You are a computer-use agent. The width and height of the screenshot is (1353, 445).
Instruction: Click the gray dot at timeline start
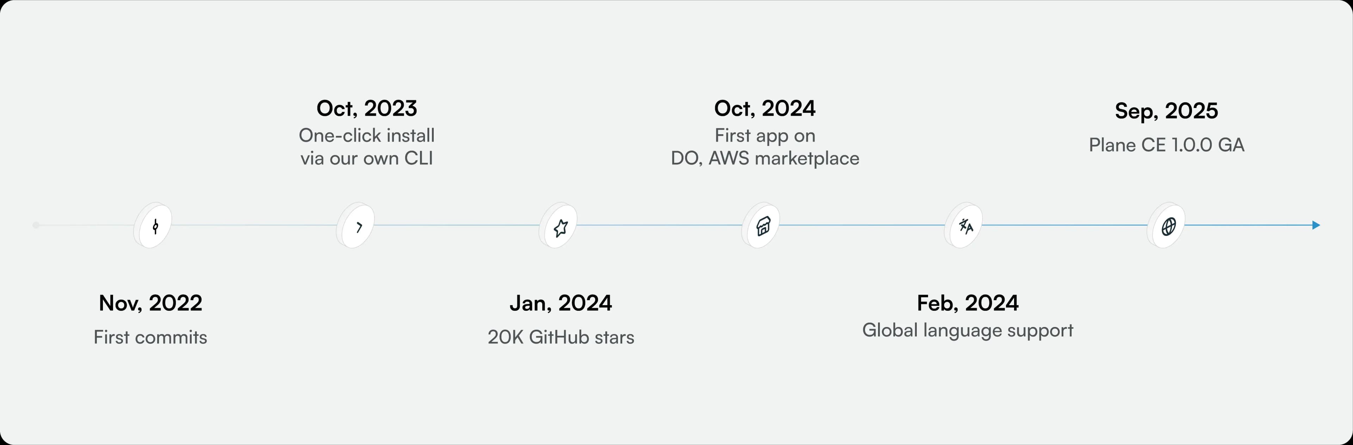click(36, 225)
